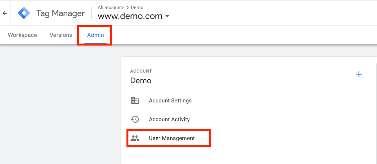Click the ACCOUNT section label

click(141, 71)
